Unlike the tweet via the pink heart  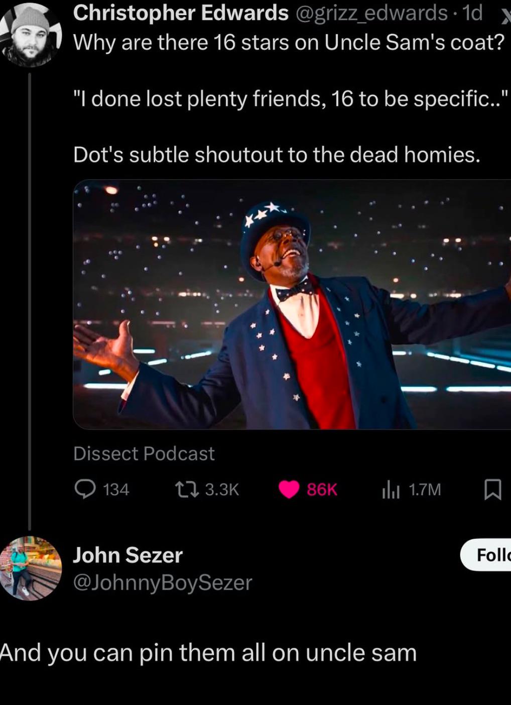pyautogui.click(x=289, y=489)
